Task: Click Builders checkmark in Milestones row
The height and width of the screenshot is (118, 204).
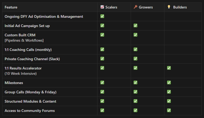Action: tap(169, 82)
